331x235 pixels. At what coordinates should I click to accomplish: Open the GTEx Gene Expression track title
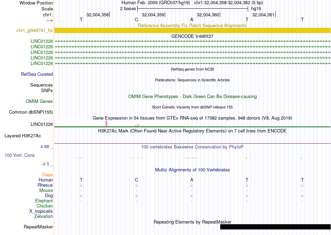click(x=192, y=118)
